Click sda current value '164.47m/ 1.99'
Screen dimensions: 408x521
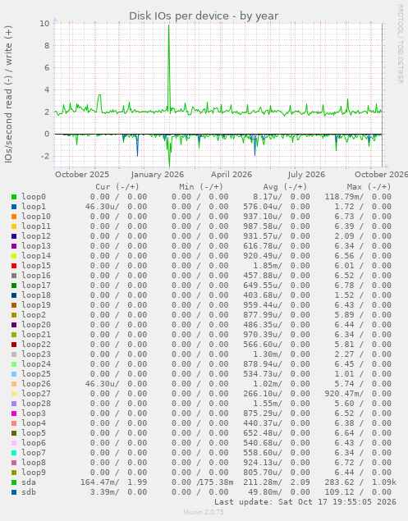pos(114,482)
